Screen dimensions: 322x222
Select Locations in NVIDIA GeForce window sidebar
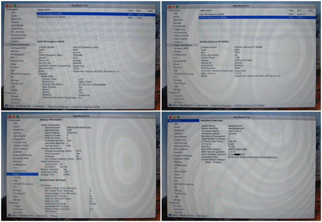click(x=179, y=99)
